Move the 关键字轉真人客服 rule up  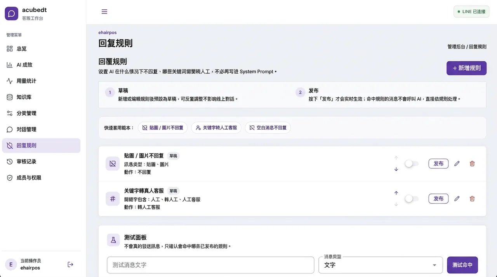[x=396, y=193]
